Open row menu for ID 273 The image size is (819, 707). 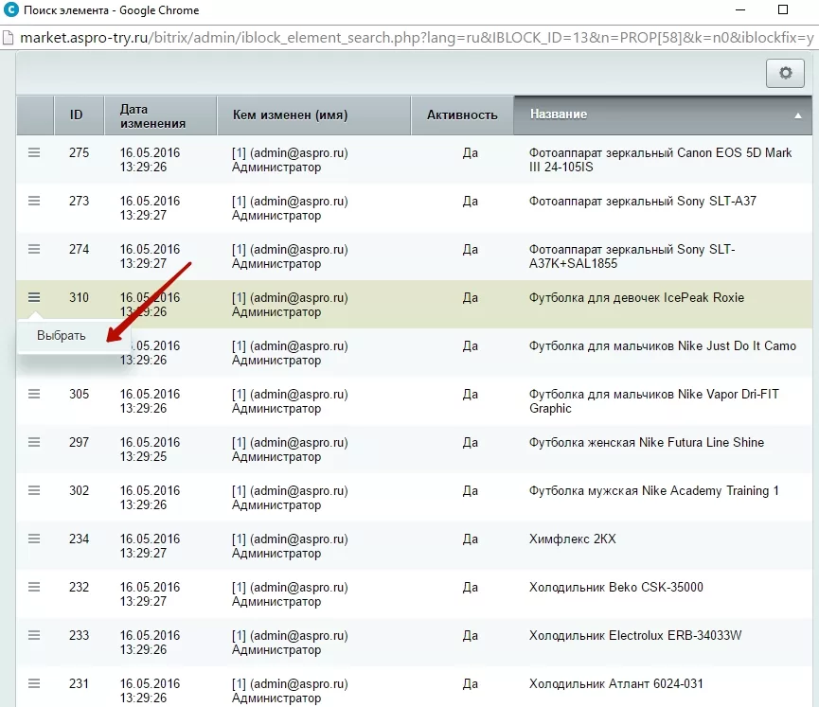34,201
